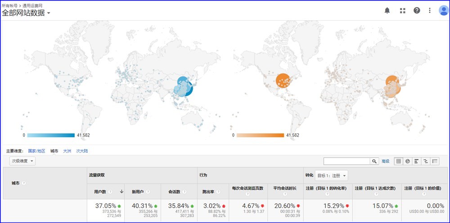Open the user account avatar
This screenshot has width=450, height=223.
pyautogui.click(x=443, y=10)
